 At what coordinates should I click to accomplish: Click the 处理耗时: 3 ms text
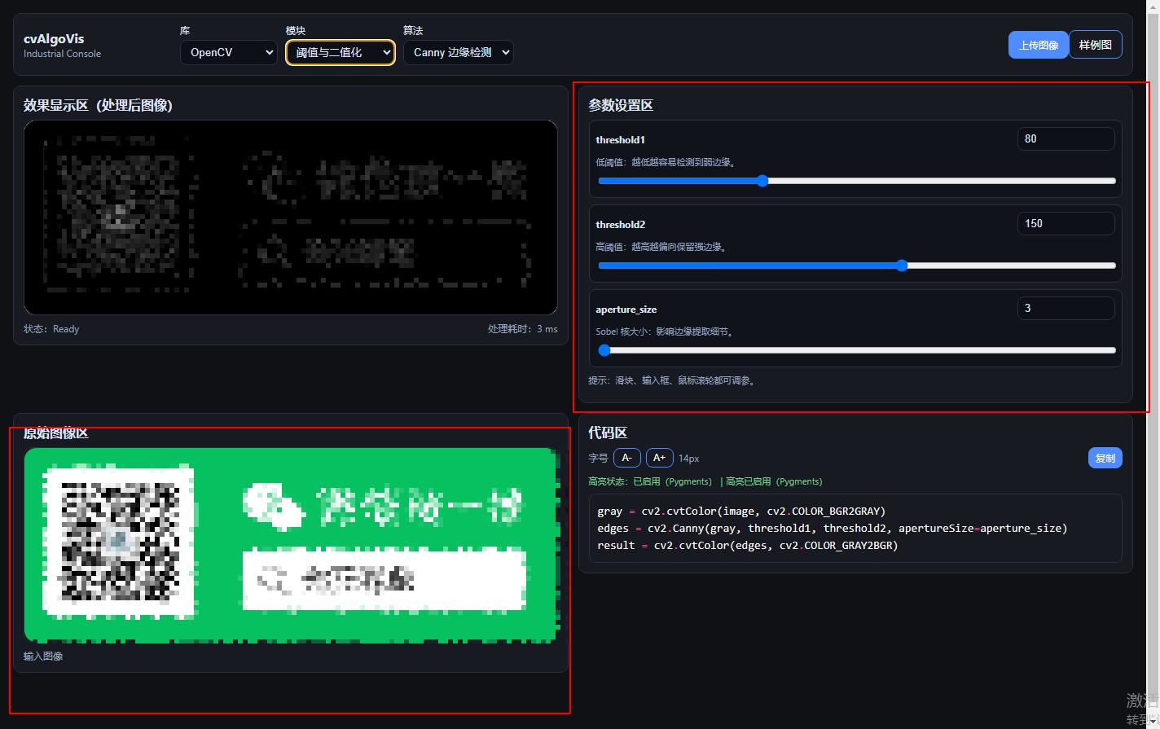click(523, 329)
